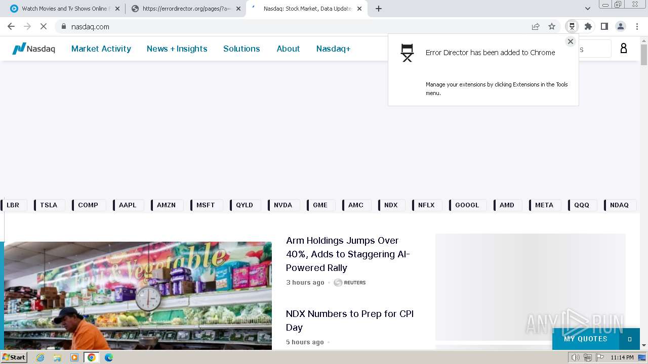Open Microsoft Edge from the taskbar

coord(108,357)
